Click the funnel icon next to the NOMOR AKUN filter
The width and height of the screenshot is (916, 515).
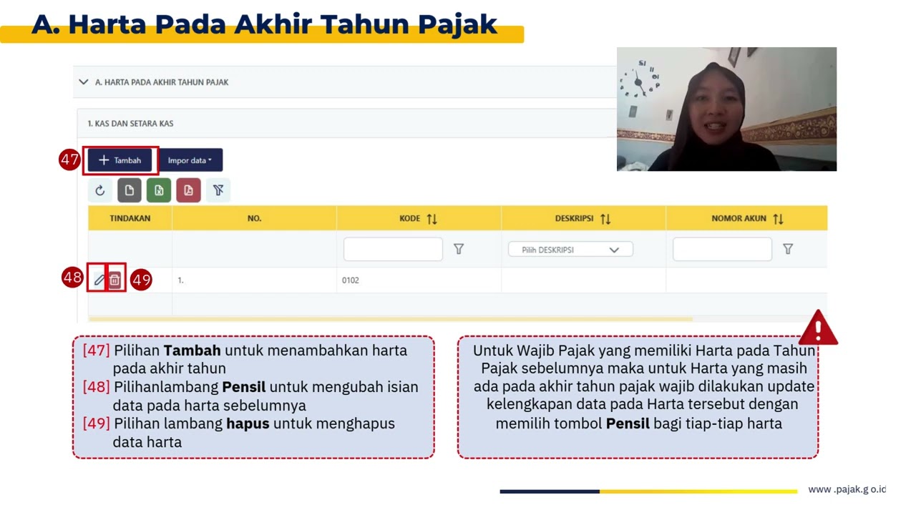(x=788, y=249)
